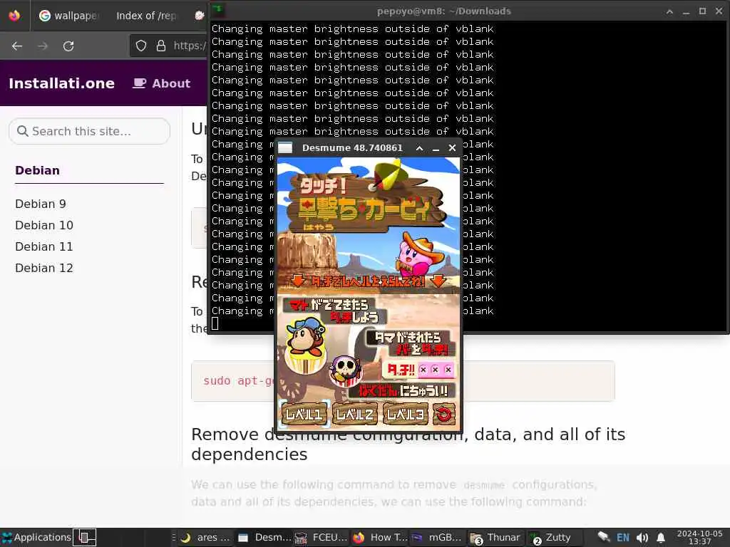The image size is (730, 547).
Task: Focus the Search this site field
Action: [89, 131]
